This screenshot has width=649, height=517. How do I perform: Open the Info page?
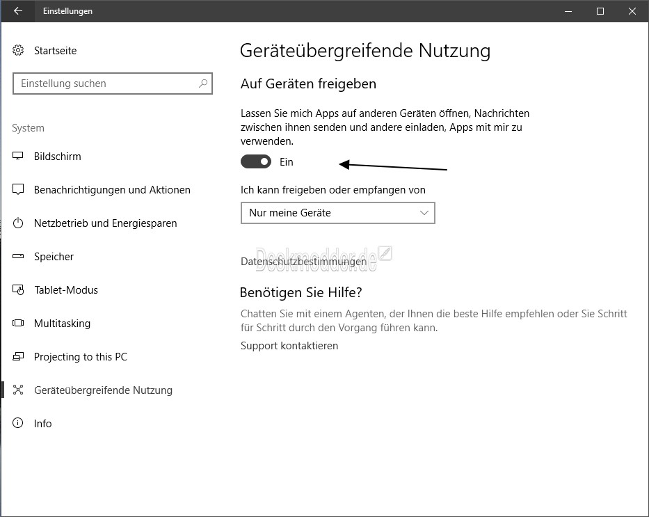click(42, 424)
